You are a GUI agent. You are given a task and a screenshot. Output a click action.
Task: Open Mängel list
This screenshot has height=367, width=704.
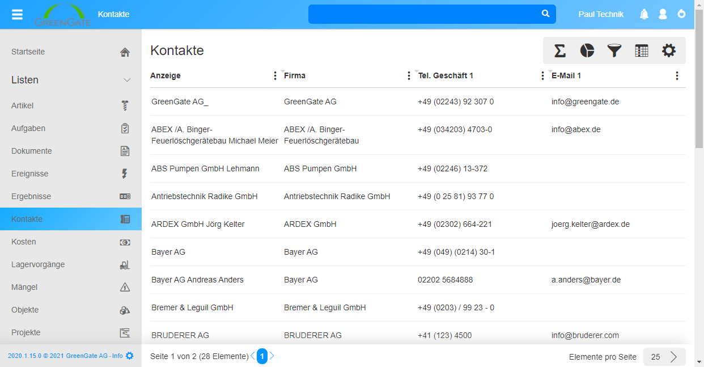[x=71, y=287]
